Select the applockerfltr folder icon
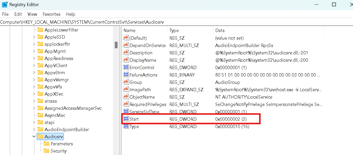Screen dimensions: 353x155 [x=40, y=44]
